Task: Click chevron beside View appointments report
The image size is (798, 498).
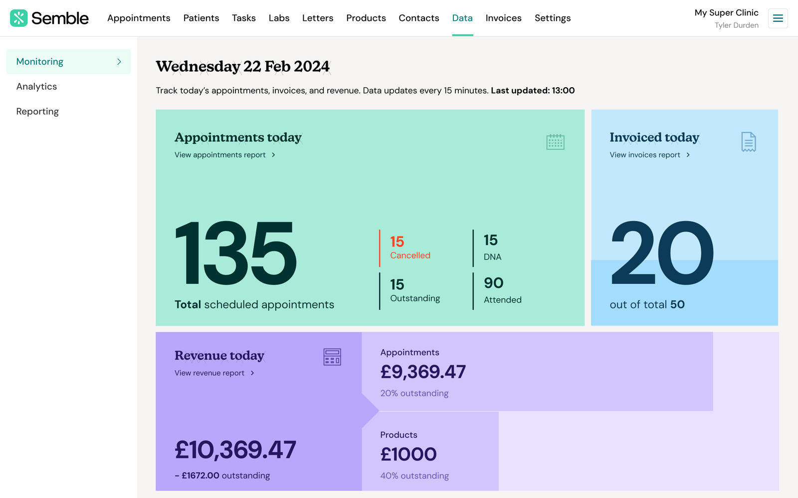Action: (x=273, y=155)
